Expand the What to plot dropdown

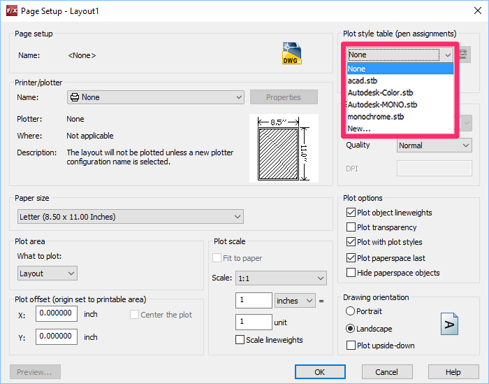(x=47, y=273)
